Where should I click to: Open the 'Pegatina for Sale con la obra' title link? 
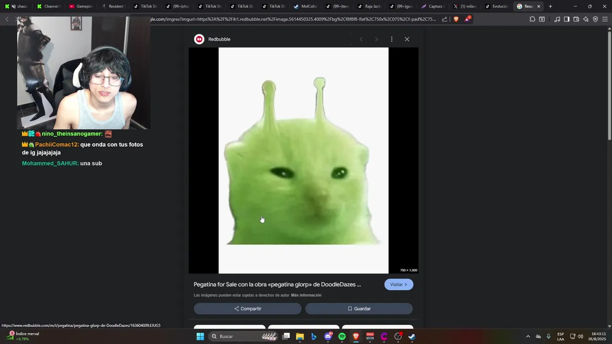(277, 284)
